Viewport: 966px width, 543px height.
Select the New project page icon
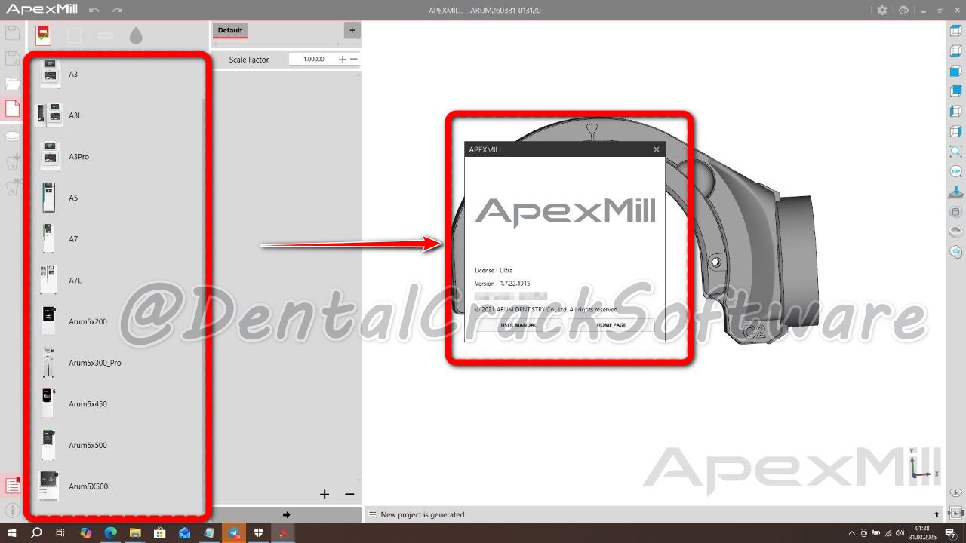(x=13, y=109)
